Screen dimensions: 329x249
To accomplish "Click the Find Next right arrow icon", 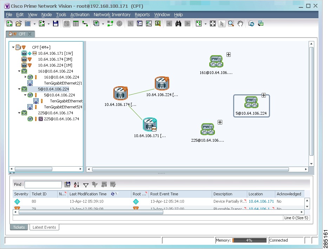I will point(187,23).
